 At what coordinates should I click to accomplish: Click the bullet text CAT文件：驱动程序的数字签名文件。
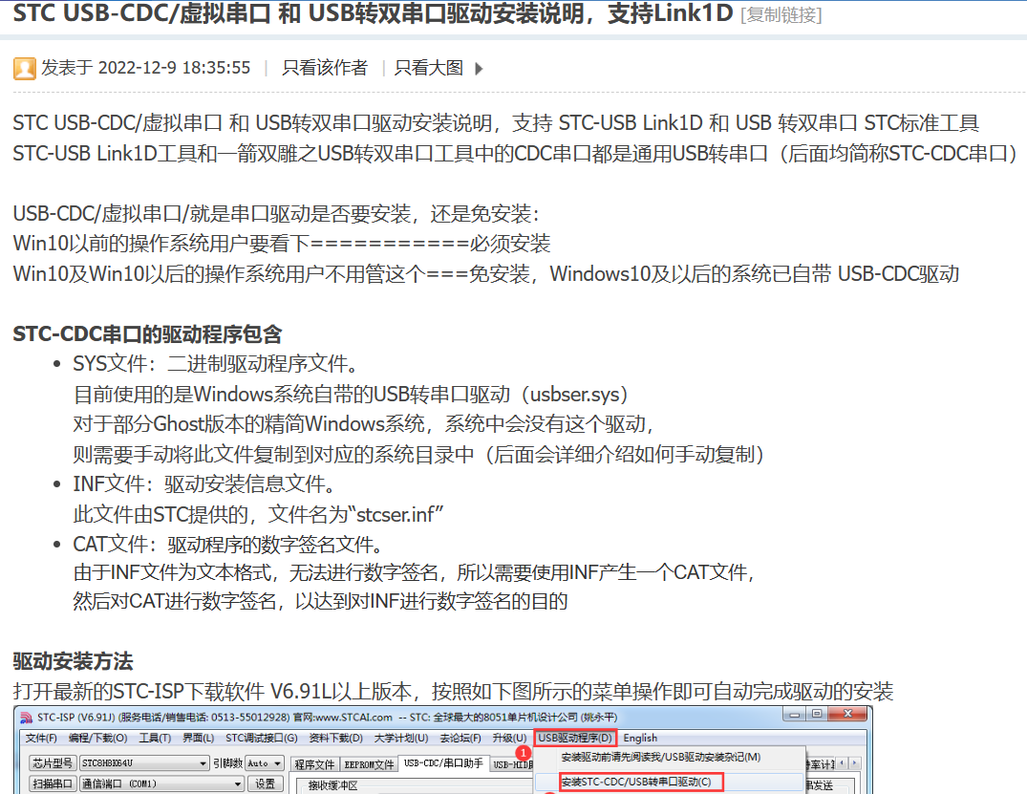coord(228,545)
